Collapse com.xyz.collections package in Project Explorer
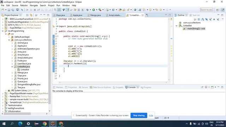 pos(9,40)
